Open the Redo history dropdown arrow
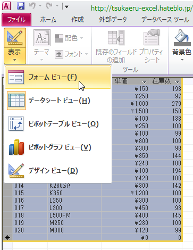Image resolution: width=193 pixels, height=250 pixels. [x=57, y=6]
